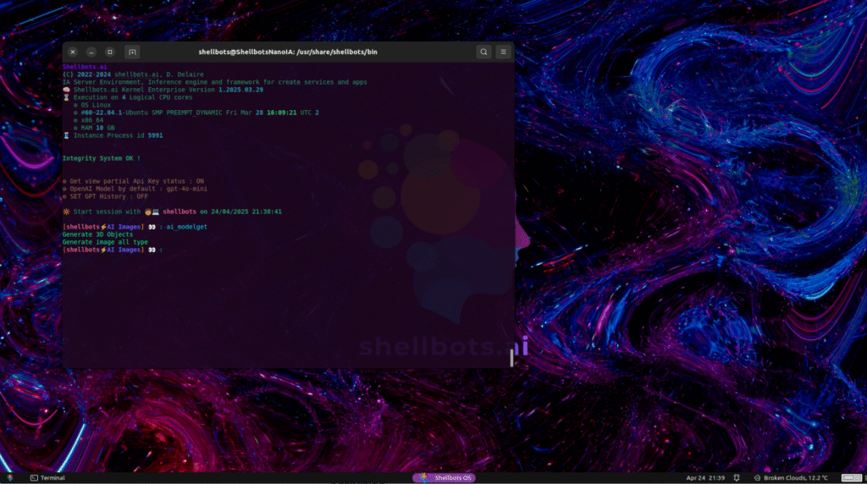The width and height of the screenshot is (867, 484).
Task: Click the notification bell icon
Action: coord(736,477)
